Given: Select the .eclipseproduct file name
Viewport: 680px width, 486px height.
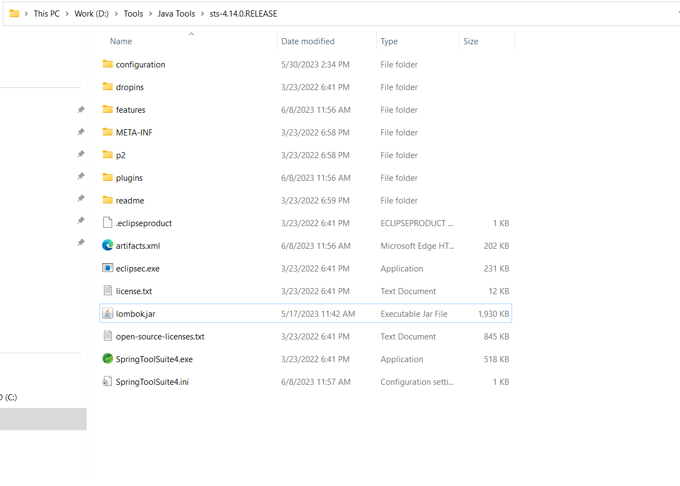Looking at the screenshot, I should [x=144, y=223].
